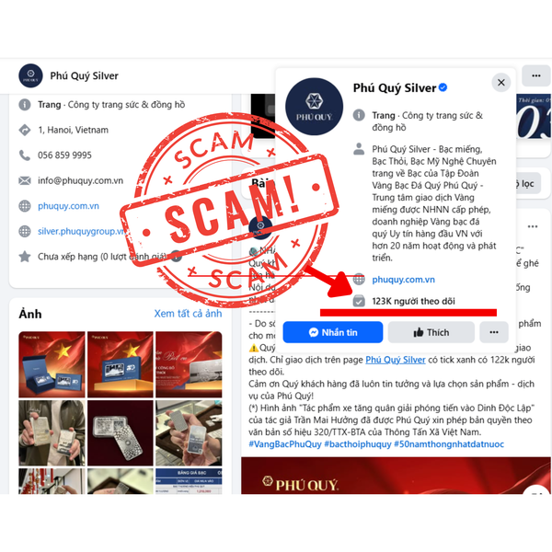Open silver.phuquygroup.vn website link
Screen dimensions: 552x552
[x=81, y=231]
